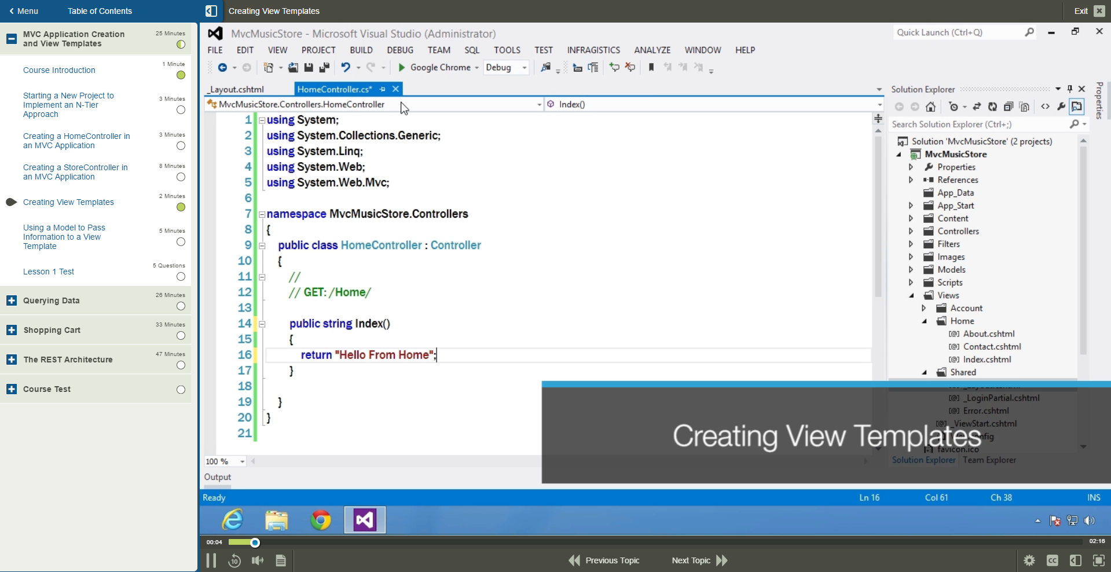This screenshot has height=572, width=1111.
Task: Click the Chrome icon in the taskbar
Action: (x=320, y=520)
